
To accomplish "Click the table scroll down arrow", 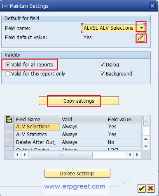I will coord(146,146).
